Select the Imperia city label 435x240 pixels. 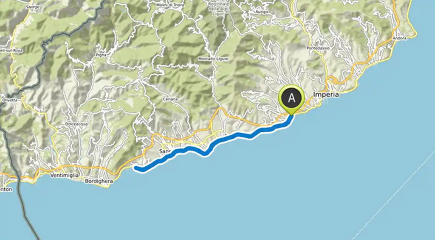tap(326, 95)
